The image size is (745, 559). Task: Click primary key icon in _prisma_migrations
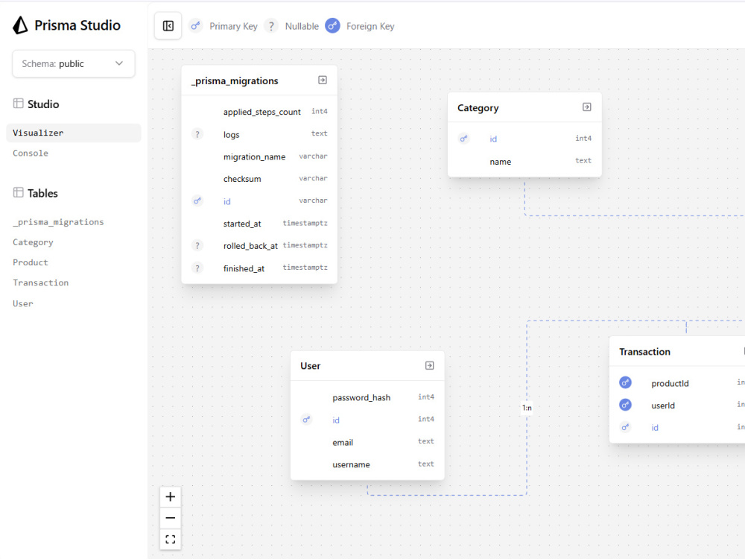[197, 200]
